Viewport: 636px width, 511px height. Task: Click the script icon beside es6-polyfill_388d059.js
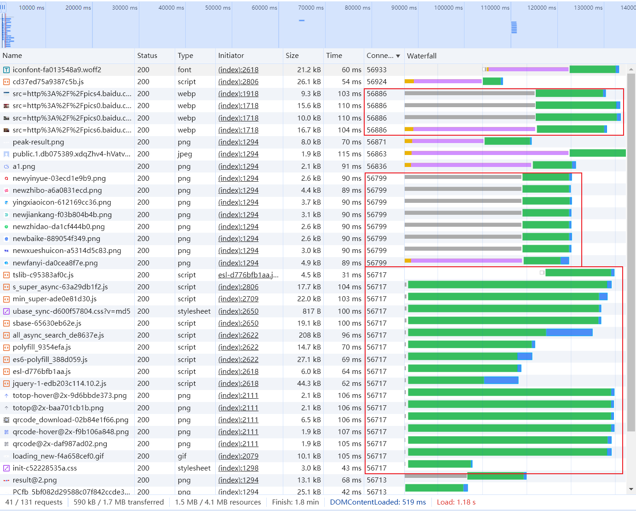tap(6, 360)
